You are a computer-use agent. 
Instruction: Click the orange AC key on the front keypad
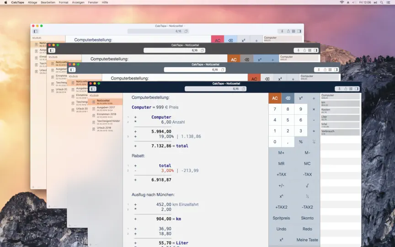tap(275, 98)
